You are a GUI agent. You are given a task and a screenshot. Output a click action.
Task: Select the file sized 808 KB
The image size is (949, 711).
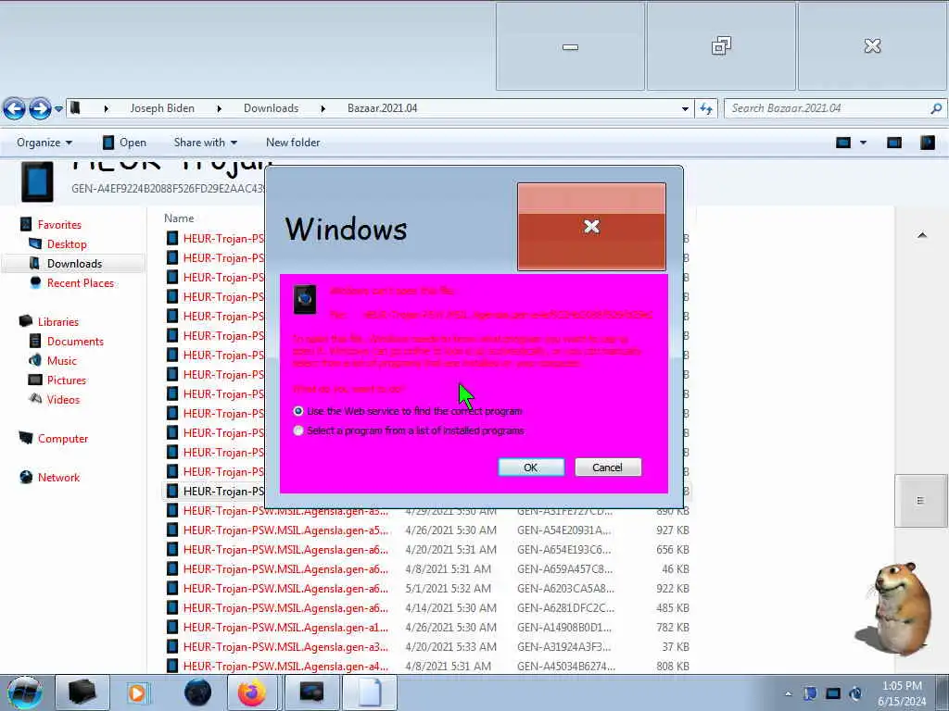coord(427,666)
